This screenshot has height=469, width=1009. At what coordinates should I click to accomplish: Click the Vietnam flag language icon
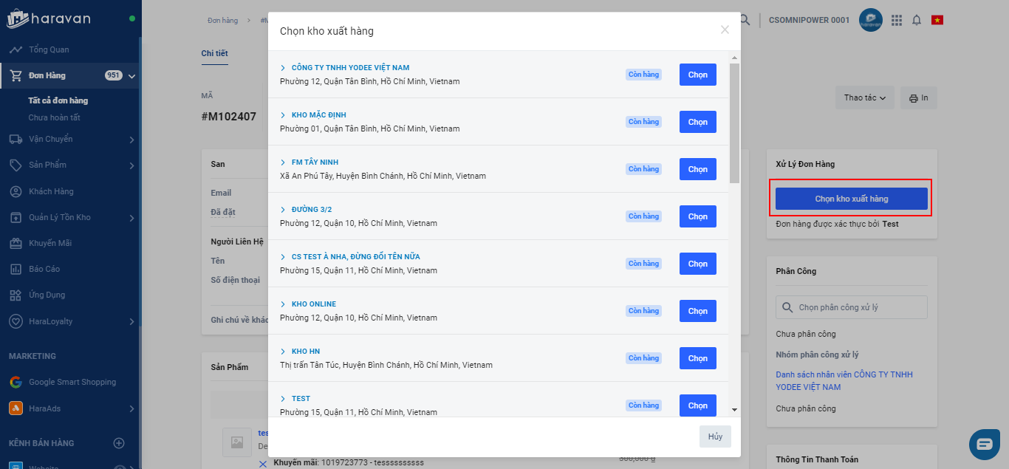pos(937,21)
